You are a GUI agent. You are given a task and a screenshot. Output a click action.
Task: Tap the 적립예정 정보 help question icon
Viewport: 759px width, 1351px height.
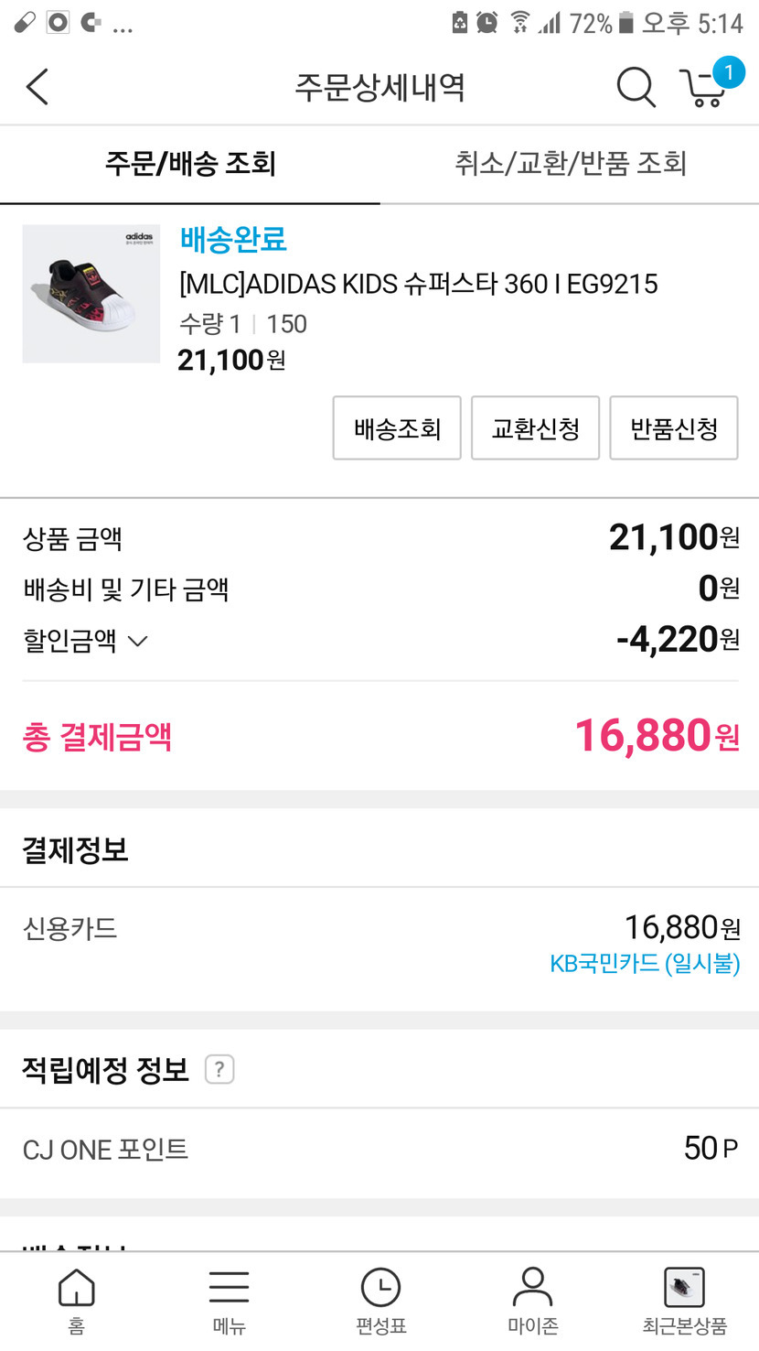[219, 1069]
